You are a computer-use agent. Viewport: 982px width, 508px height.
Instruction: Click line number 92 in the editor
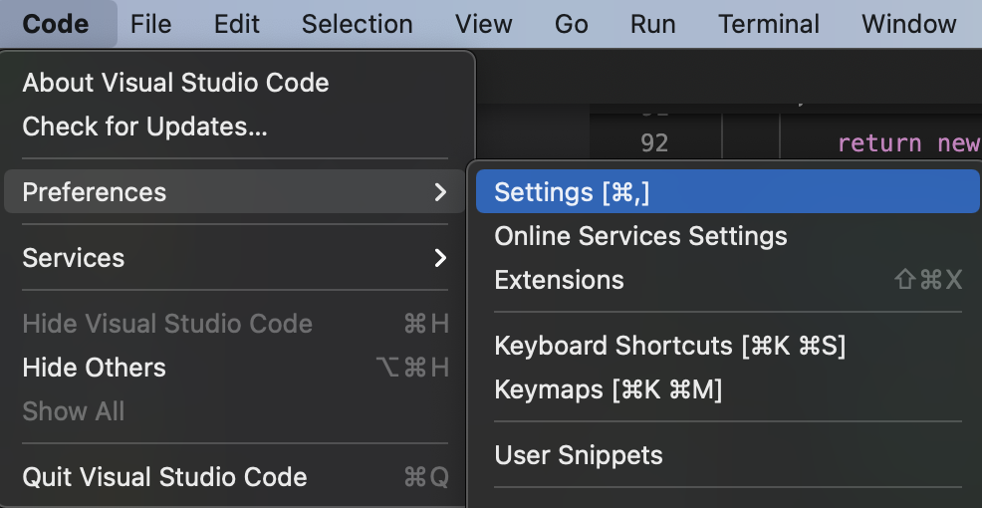click(x=654, y=143)
